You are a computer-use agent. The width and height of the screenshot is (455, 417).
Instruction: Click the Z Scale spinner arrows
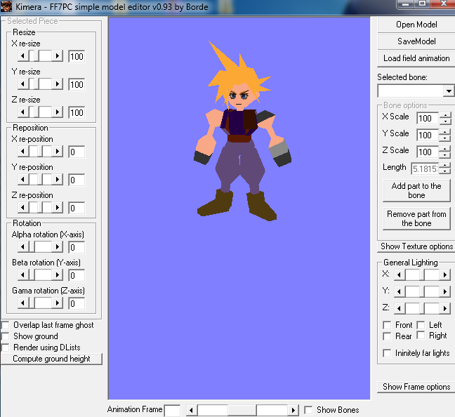tap(445, 152)
